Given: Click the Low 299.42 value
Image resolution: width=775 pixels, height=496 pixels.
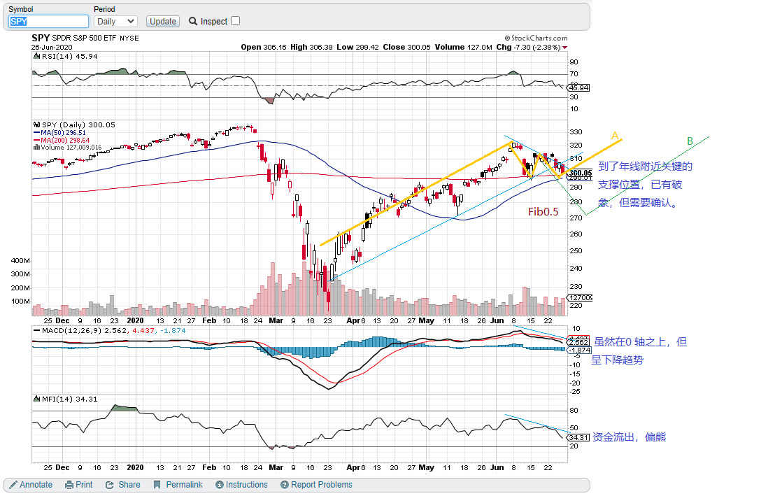Looking at the screenshot, I should [x=358, y=47].
